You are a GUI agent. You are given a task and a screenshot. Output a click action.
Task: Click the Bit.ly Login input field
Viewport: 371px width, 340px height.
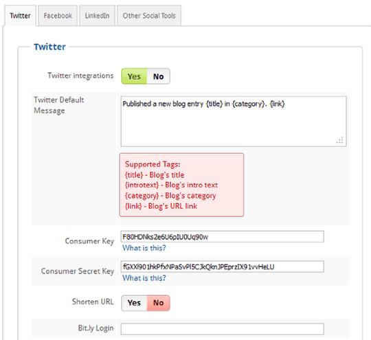click(x=222, y=329)
